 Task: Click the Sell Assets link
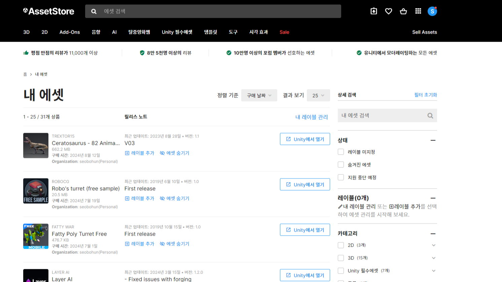click(x=425, y=32)
